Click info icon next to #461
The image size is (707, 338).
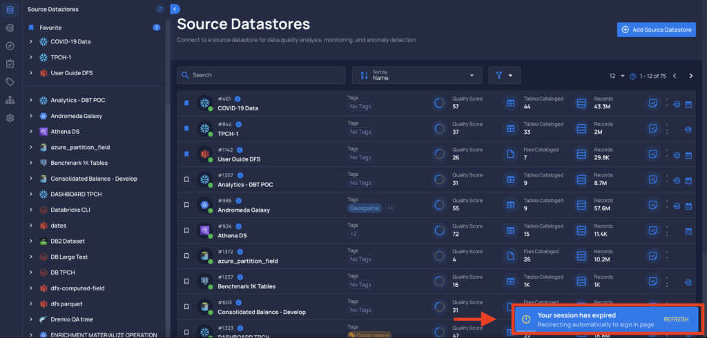pos(238,99)
